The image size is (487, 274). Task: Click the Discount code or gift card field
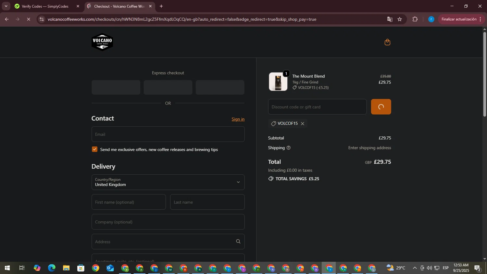click(x=317, y=107)
